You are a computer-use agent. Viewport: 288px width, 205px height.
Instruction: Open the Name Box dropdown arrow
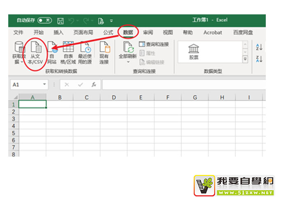pyautogui.click(x=44, y=84)
